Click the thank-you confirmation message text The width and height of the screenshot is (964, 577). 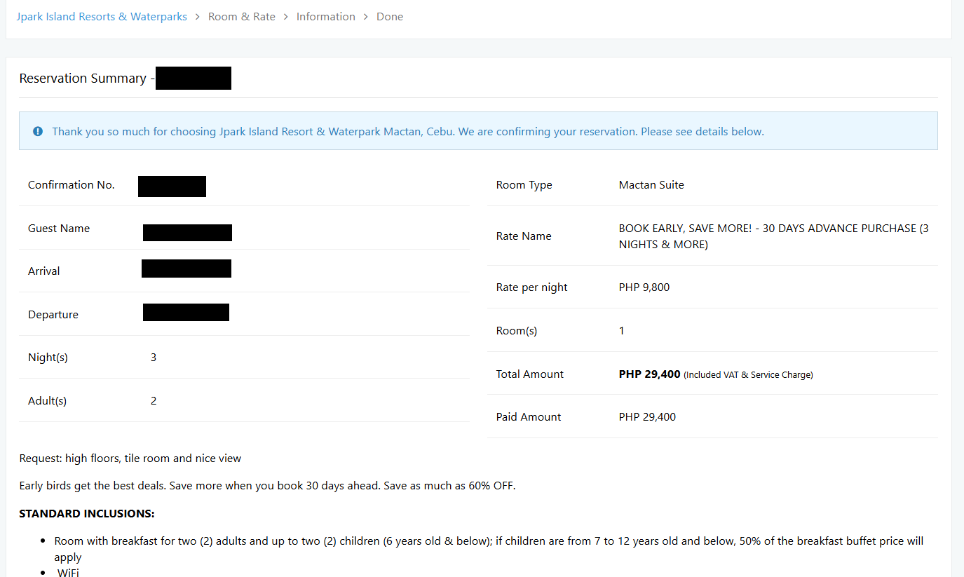(x=408, y=131)
